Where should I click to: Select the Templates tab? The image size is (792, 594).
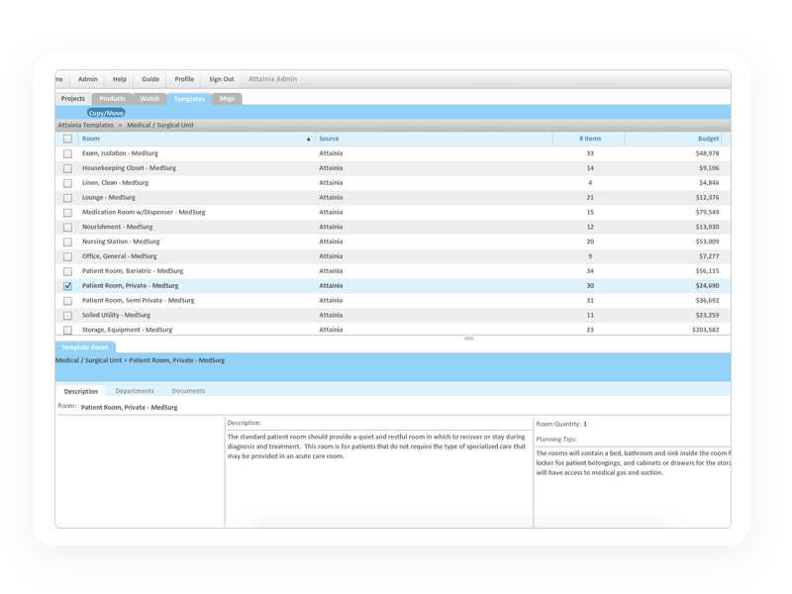(x=189, y=99)
